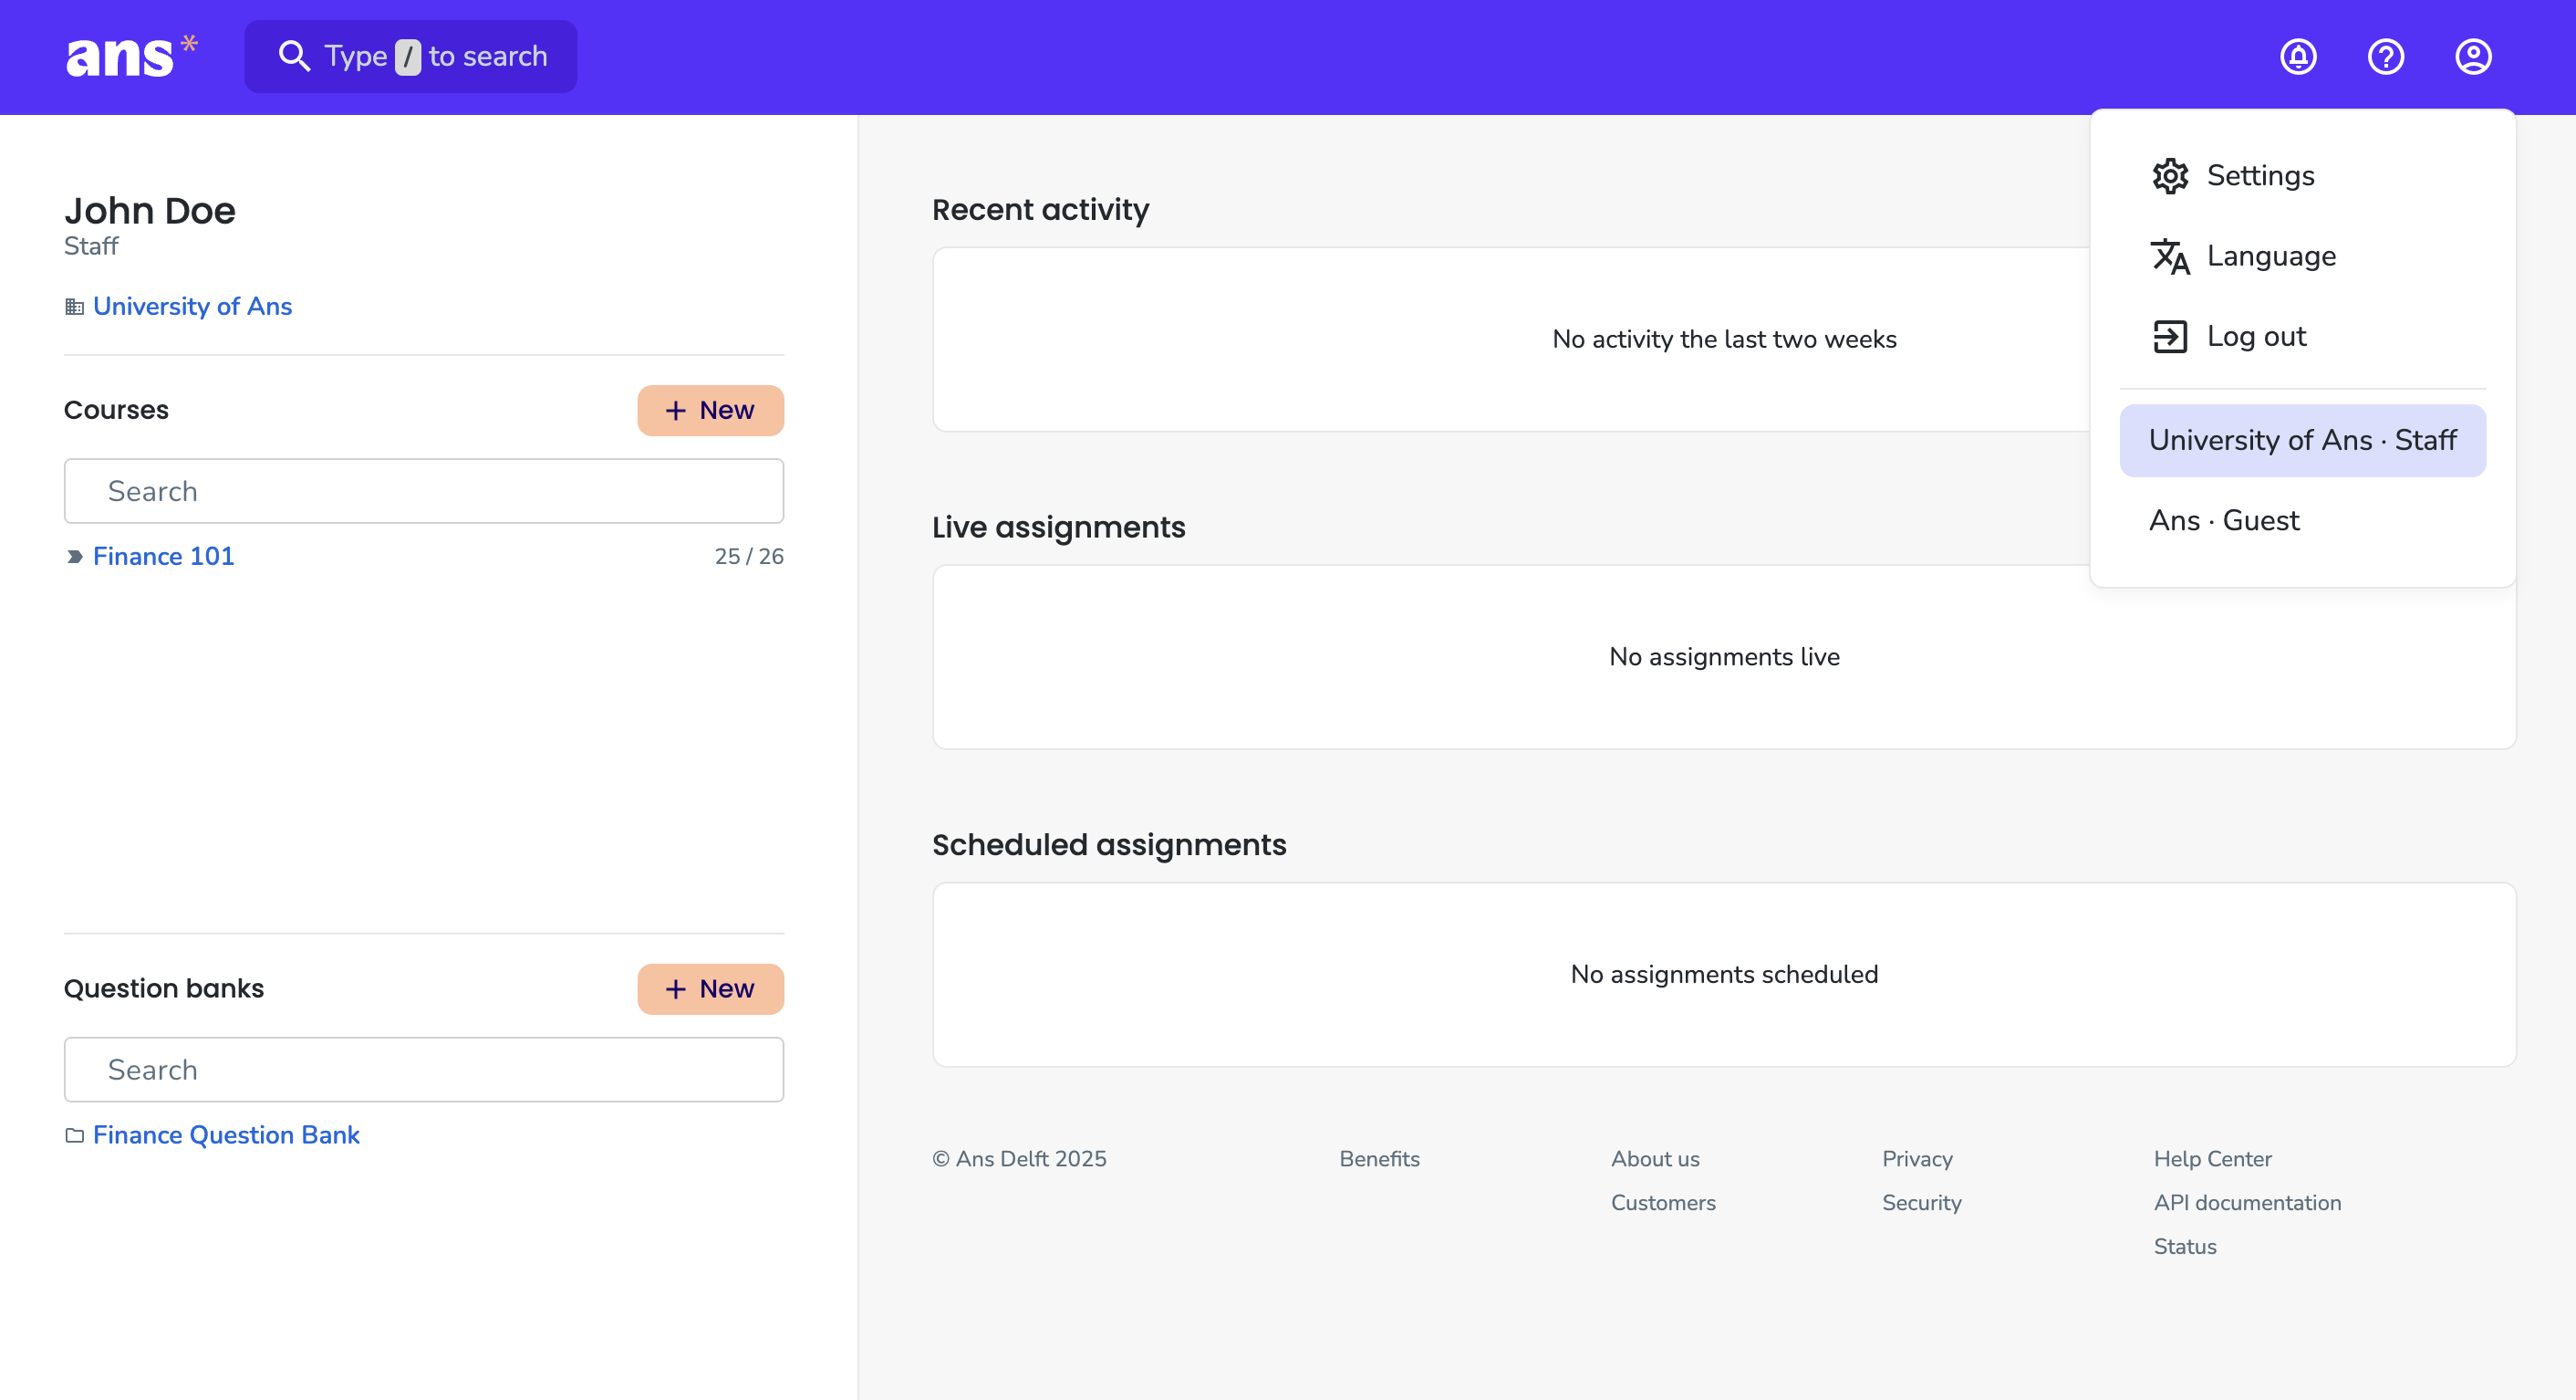Click the Log out icon
Viewport: 2576px width, 1400px height.
coord(2171,336)
